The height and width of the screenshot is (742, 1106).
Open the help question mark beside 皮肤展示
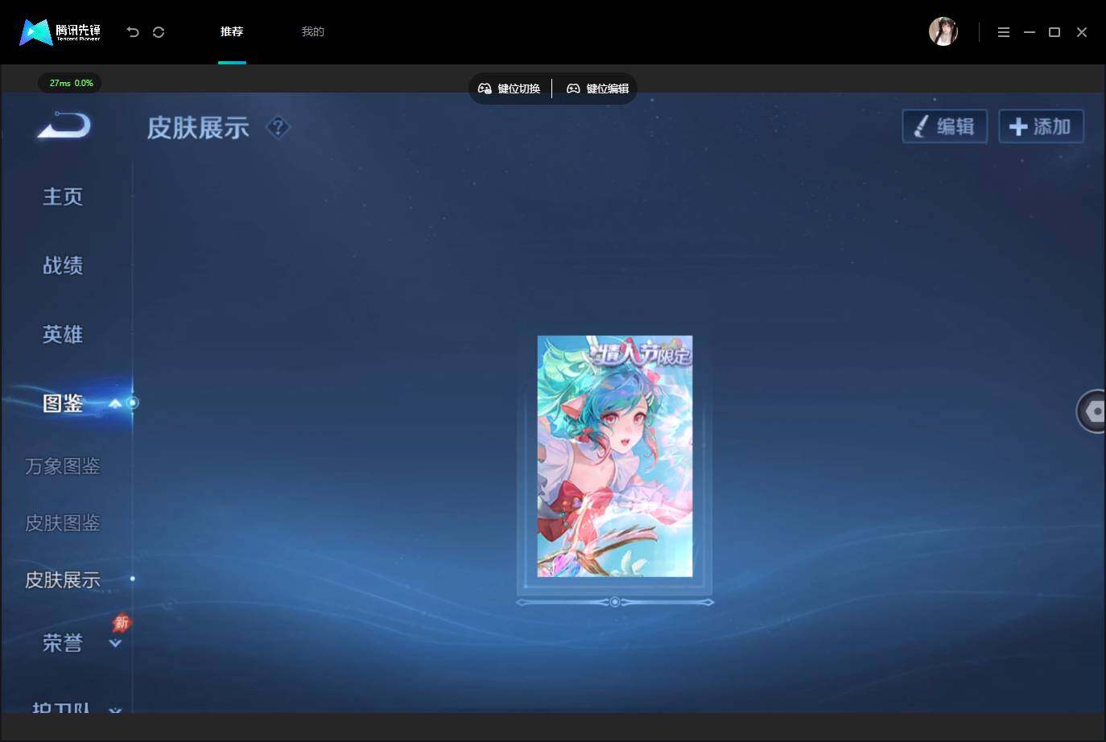(278, 127)
